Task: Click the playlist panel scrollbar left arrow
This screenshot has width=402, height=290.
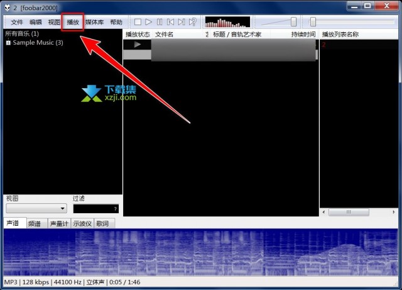Action: point(323,212)
